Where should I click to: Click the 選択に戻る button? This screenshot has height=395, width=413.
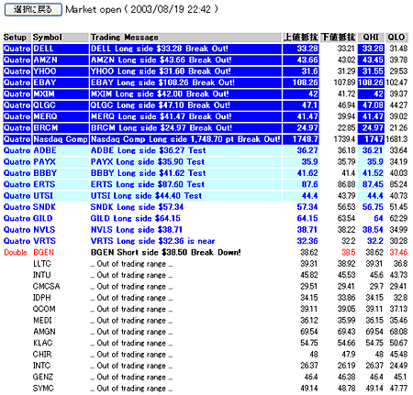33,10
